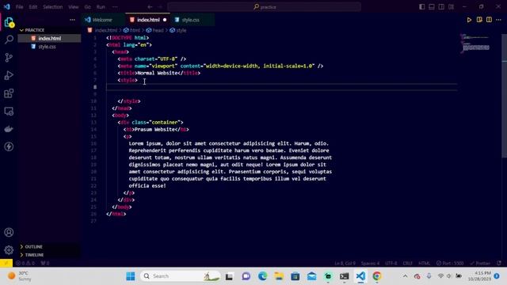Click the html breadcrumb segment
Image resolution: width=507 pixels, height=285 pixels.
(x=135, y=30)
